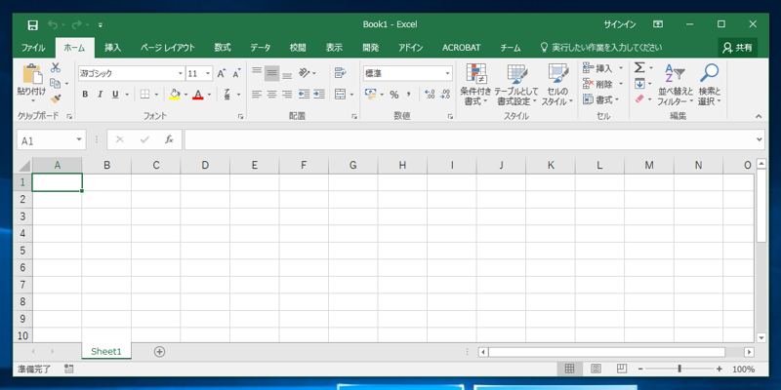Open the Name Box dropdown arrow
The width and height of the screenshot is (781, 390).
[79, 139]
